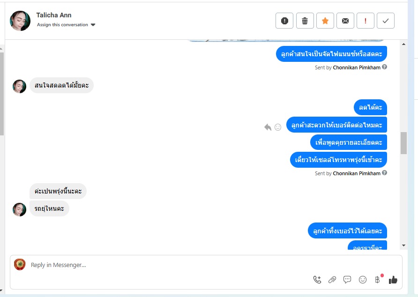React to message with smiley icon

pyautogui.click(x=278, y=127)
